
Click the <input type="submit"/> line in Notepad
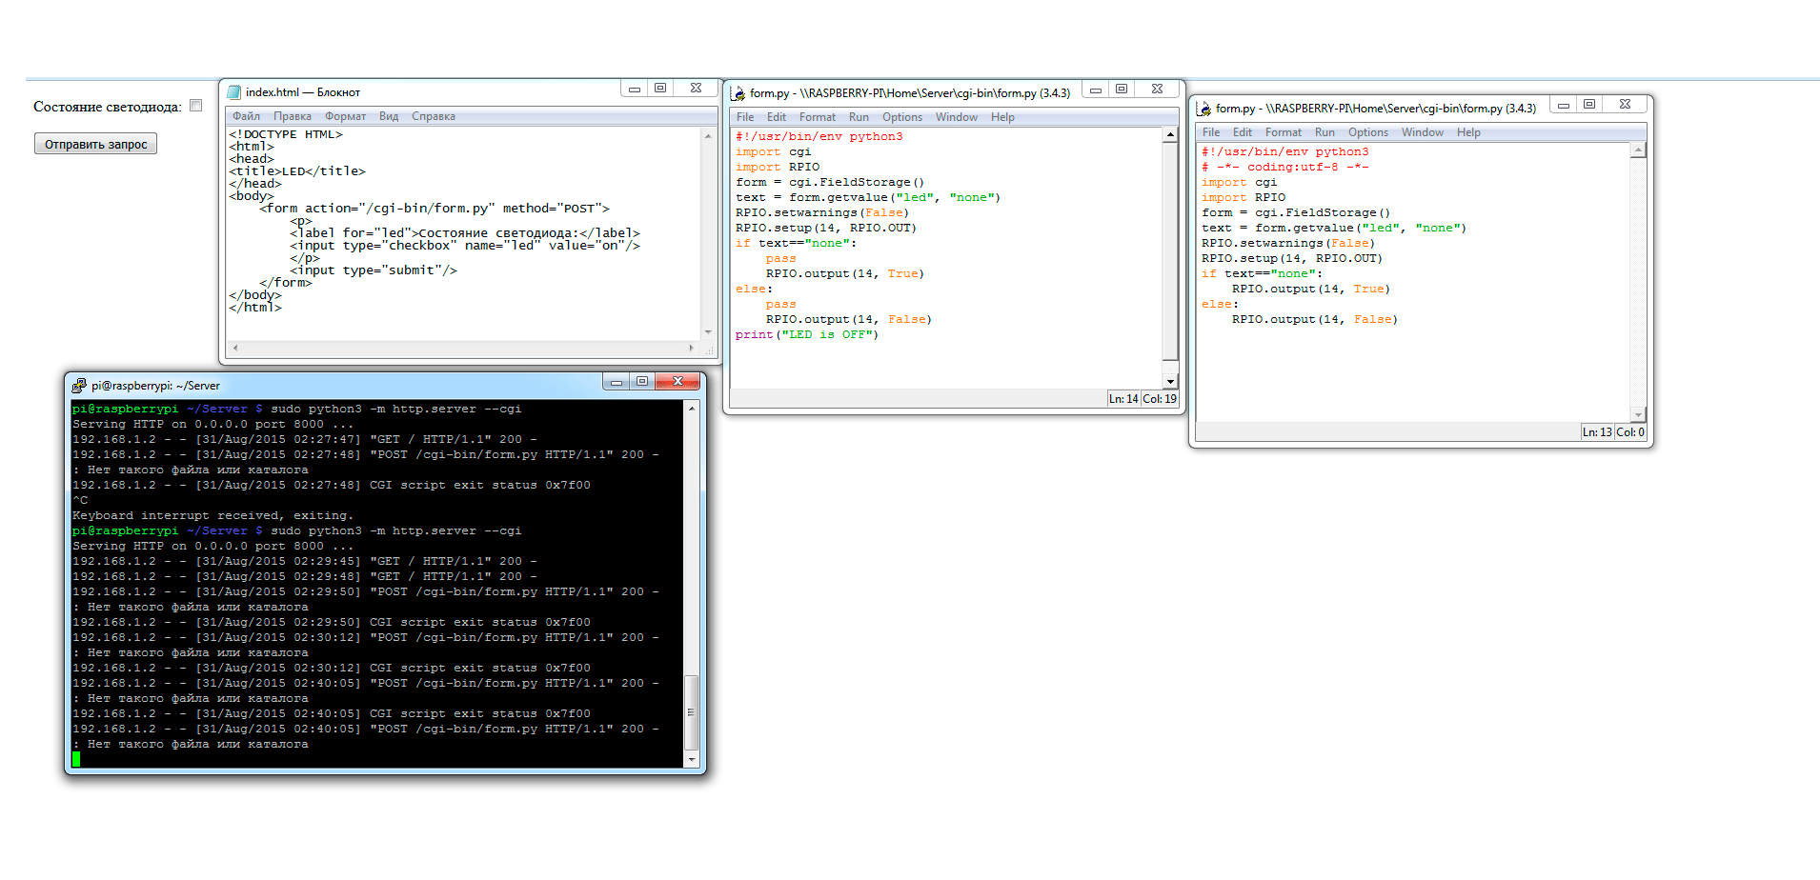pos(374,270)
